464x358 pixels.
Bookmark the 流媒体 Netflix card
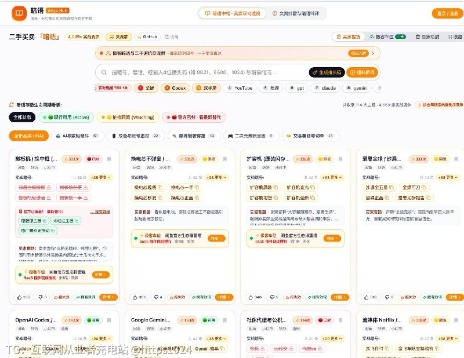click(x=456, y=320)
